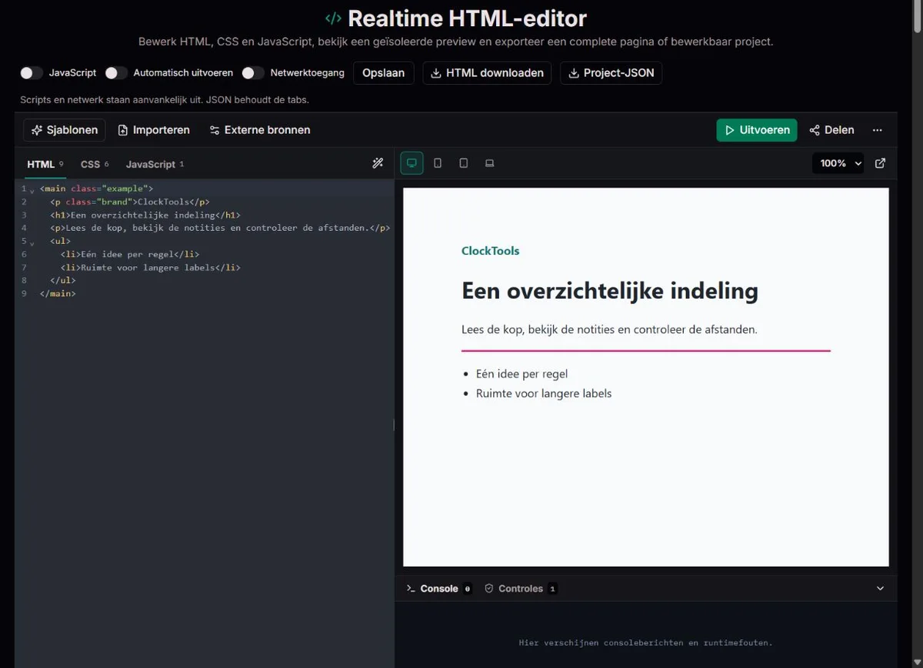Click HTML downloaden button

point(487,73)
